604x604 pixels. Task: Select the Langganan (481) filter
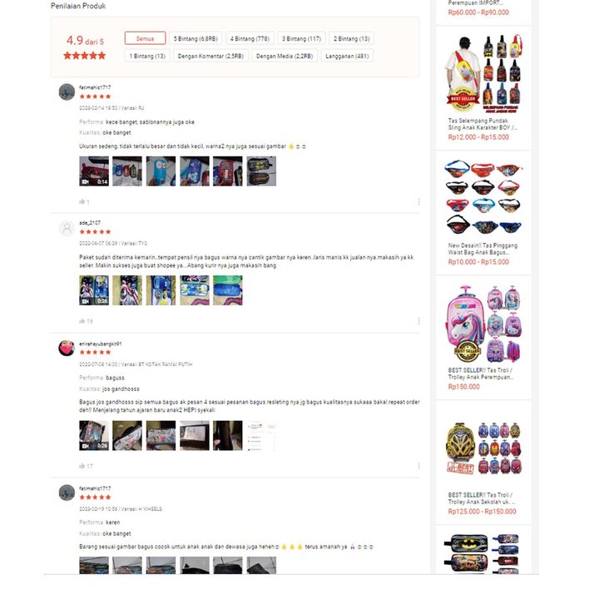(x=347, y=56)
